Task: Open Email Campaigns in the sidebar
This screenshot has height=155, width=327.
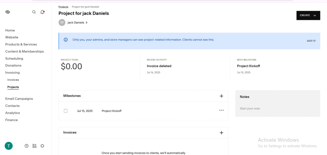Action: pos(19,99)
